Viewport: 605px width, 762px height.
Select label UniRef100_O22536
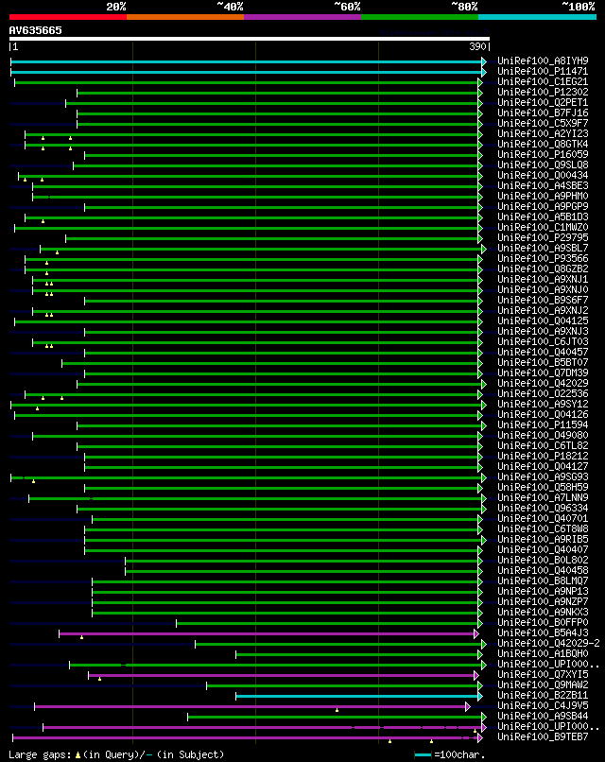coord(543,393)
